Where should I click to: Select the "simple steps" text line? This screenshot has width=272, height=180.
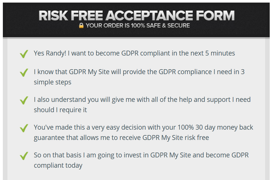pos(53,82)
